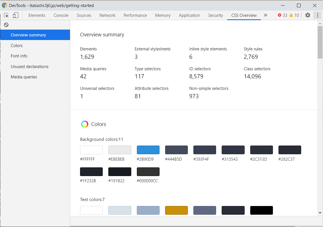Viewport: 323px width, 227px height.
Task: Click the yellow warning count indicator
Action: [294, 15]
